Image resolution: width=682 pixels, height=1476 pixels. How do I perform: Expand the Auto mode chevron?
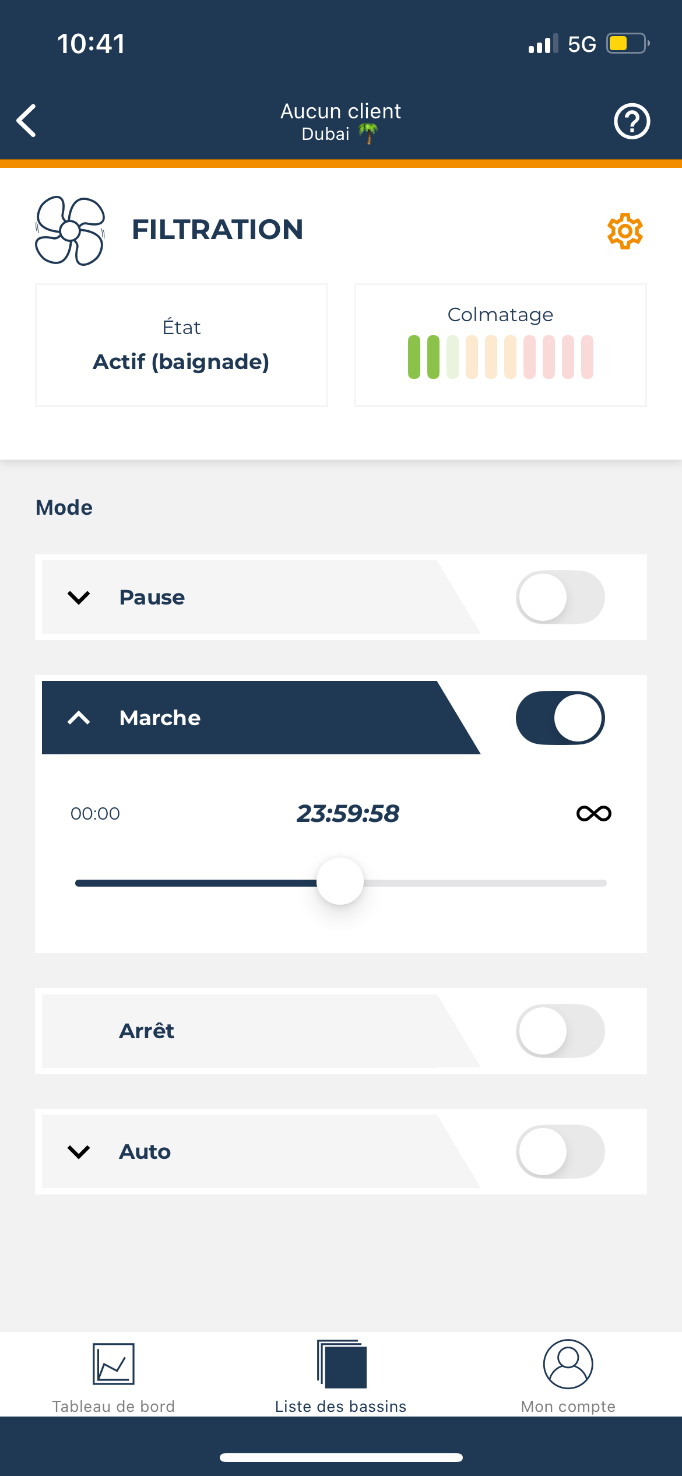click(79, 1152)
